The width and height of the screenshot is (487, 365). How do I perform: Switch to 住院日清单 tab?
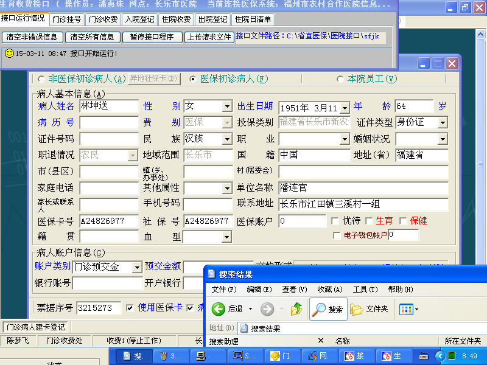[253, 19]
